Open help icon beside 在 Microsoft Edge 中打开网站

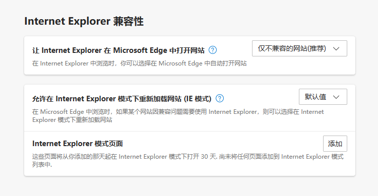click(x=212, y=50)
